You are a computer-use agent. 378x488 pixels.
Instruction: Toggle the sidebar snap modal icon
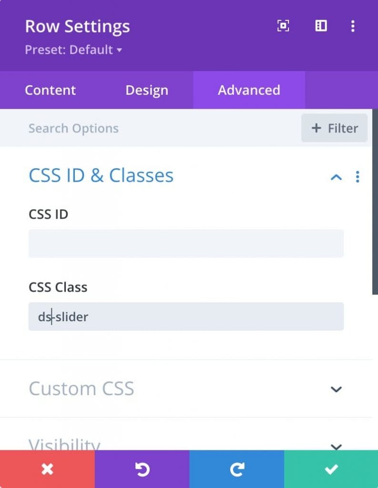click(321, 26)
